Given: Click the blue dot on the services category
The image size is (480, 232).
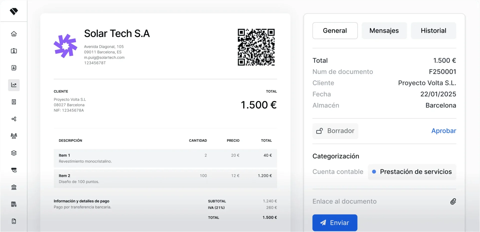Looking at the screenshot, I should point(374,172).
